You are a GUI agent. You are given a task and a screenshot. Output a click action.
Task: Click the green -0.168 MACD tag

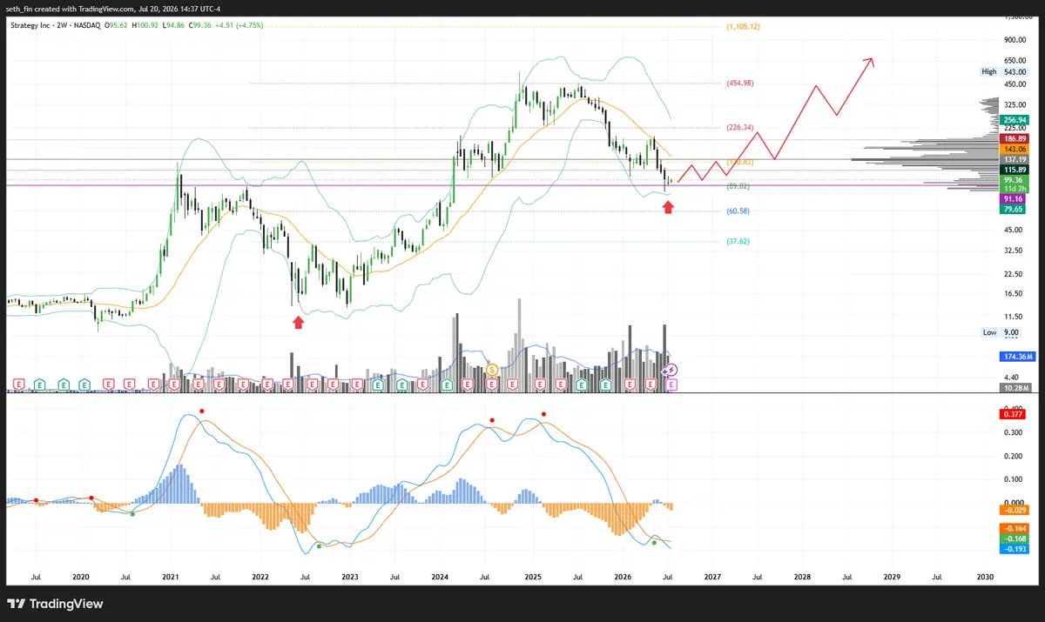(1015, 538)
